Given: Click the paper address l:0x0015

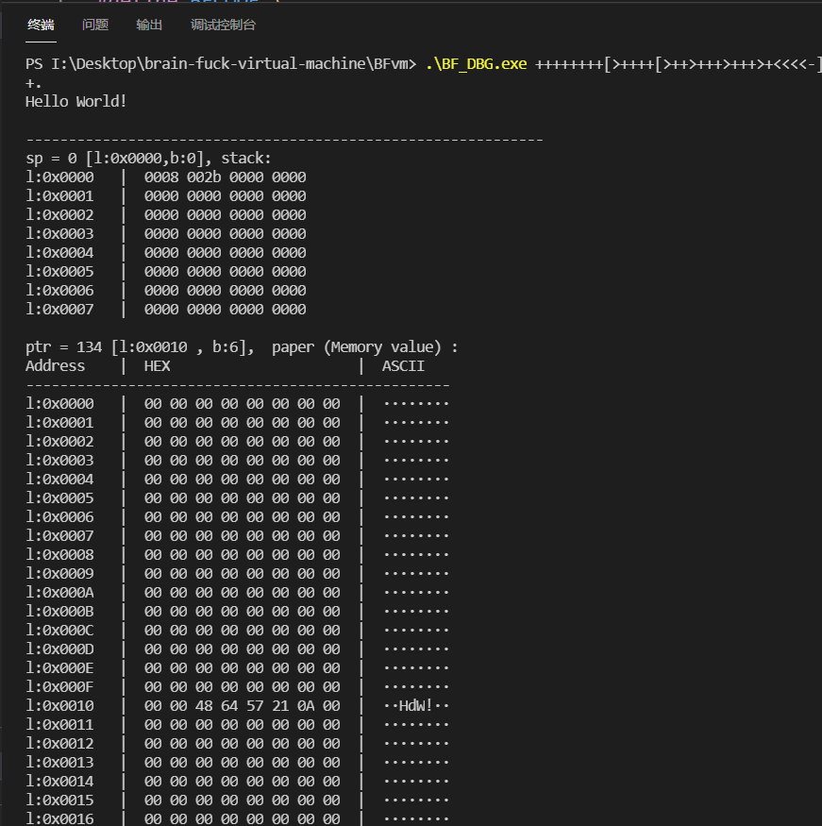Looking at the screenshot, I should [x=59, y=801].
